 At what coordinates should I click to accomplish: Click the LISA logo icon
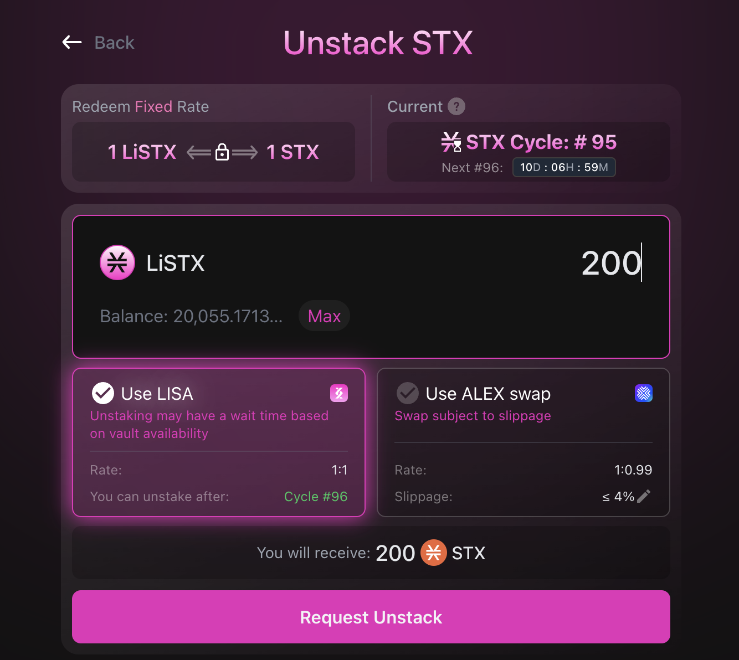(x=339, y=393)
